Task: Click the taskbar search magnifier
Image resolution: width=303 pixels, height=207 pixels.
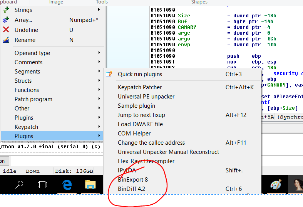Action: (19, 185)
